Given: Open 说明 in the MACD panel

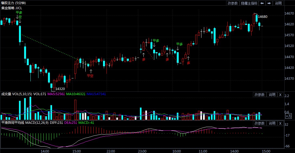Looking at the screenshot, I should [x=272, y=123].
